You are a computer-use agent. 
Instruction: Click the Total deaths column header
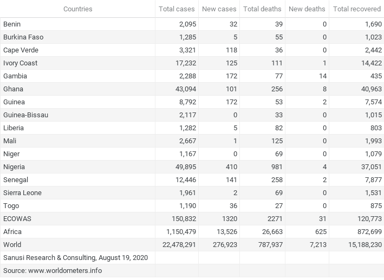coord(262,9)
